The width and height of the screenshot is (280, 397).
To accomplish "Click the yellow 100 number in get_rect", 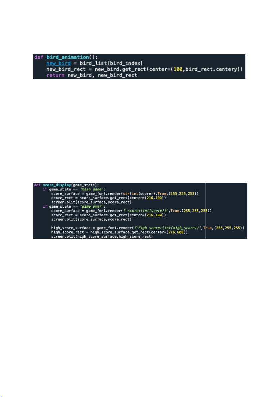I will click(178, 69).
